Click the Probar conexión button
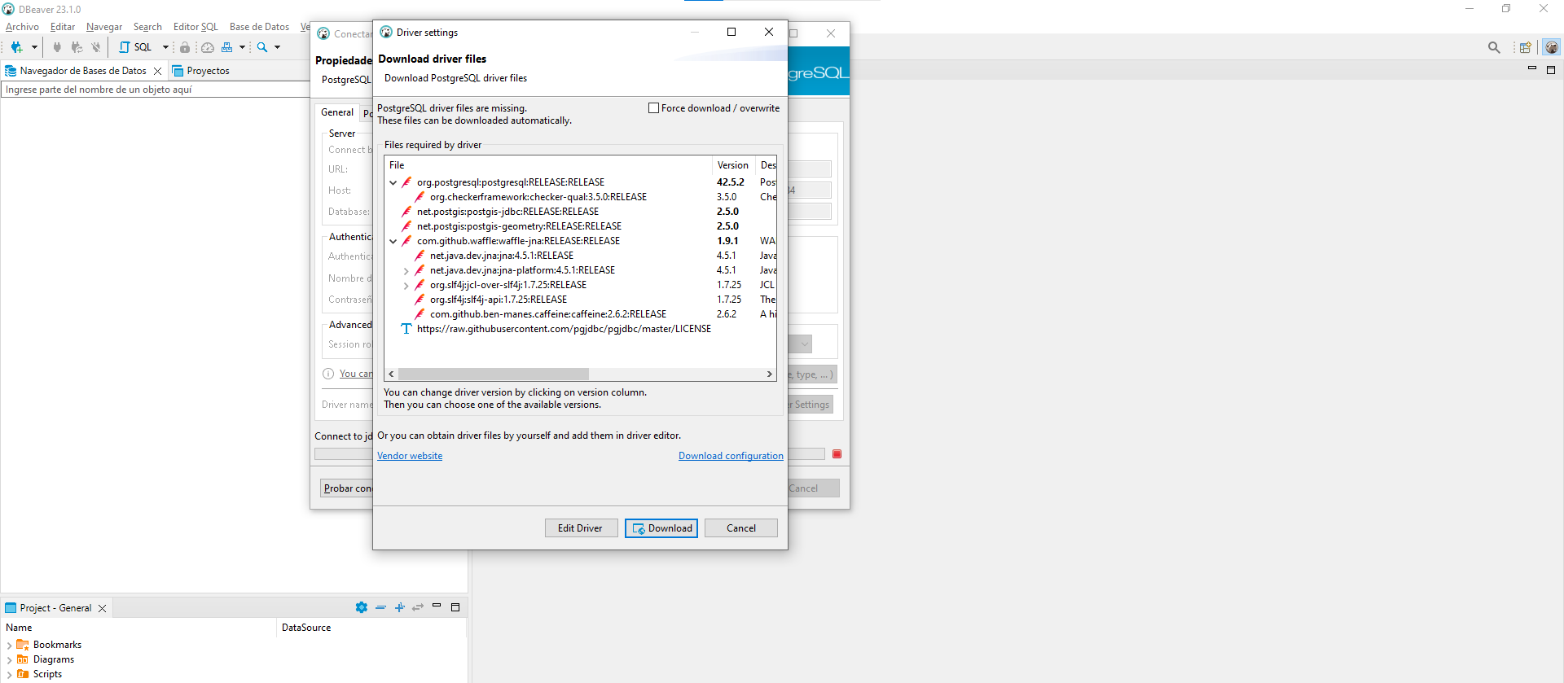1564x683 pixels. 347,488
